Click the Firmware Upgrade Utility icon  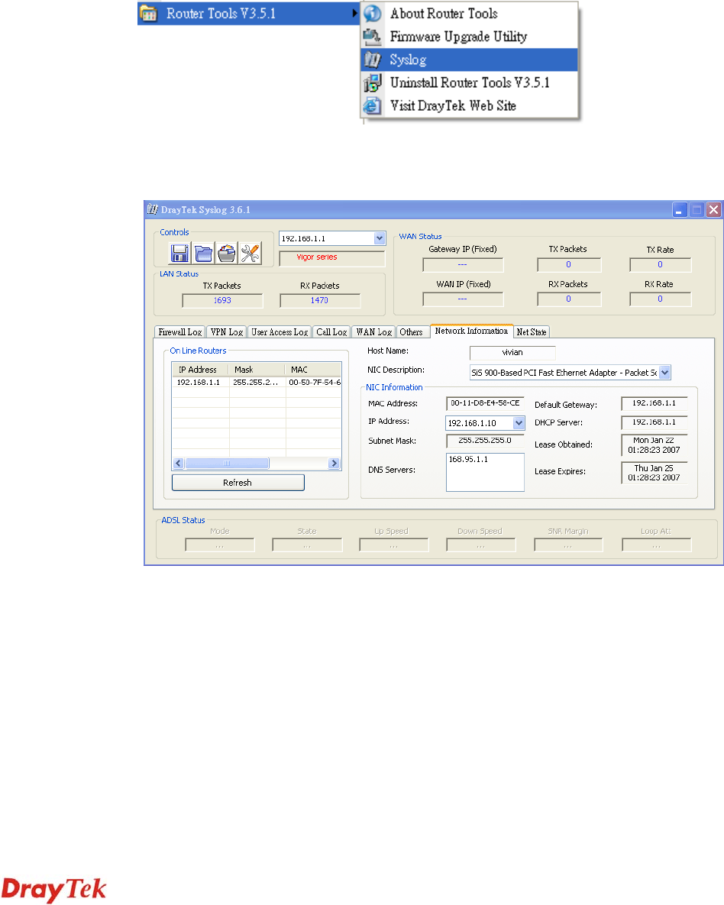tap(373, 37)
